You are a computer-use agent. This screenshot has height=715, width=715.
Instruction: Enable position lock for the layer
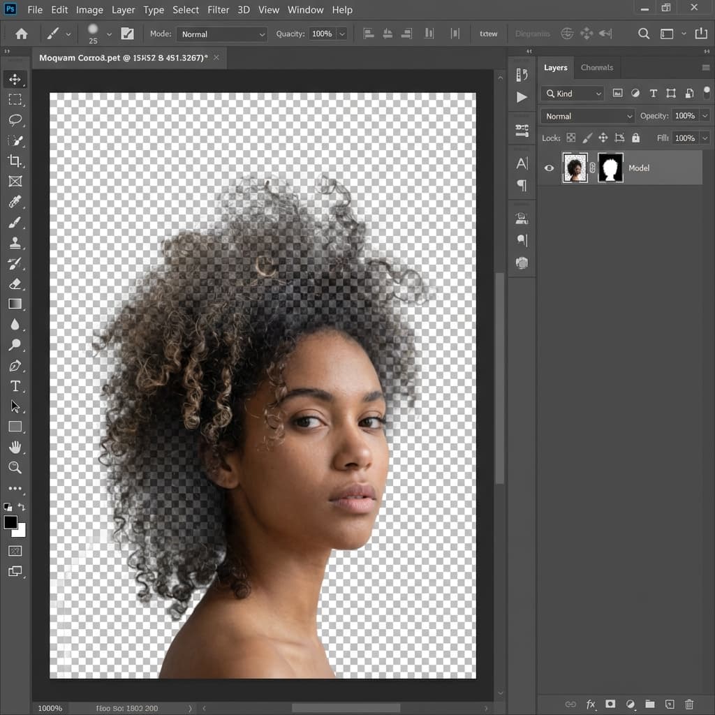(603, 138)
